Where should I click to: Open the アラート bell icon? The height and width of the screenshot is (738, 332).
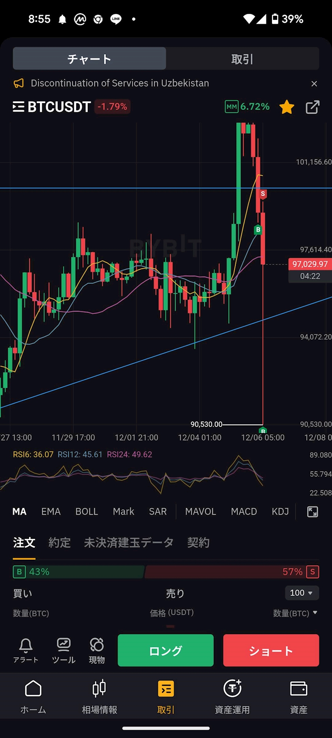[x=26, y=651]
